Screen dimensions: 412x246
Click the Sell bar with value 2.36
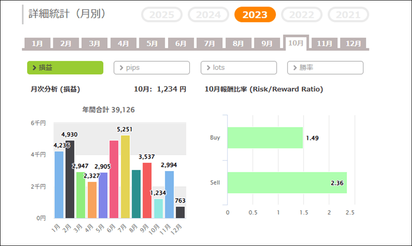pyautogui.click(x=287, y=182)
